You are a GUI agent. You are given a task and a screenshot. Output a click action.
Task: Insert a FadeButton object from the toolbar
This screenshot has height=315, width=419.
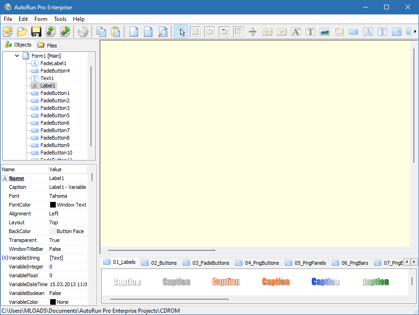click(x=354, y=32)
